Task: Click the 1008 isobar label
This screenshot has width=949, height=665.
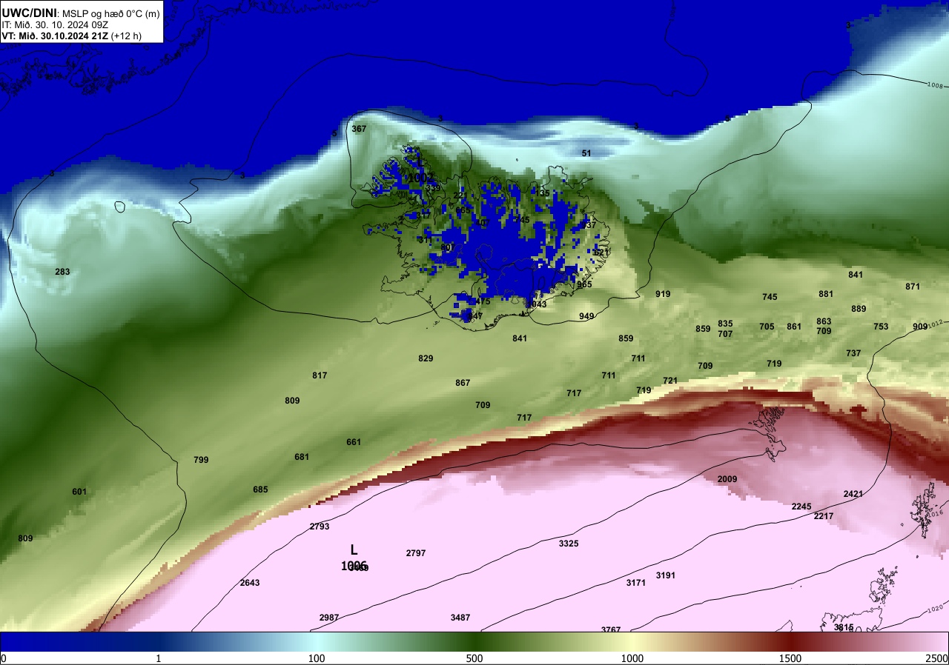Action: (935, 86)
